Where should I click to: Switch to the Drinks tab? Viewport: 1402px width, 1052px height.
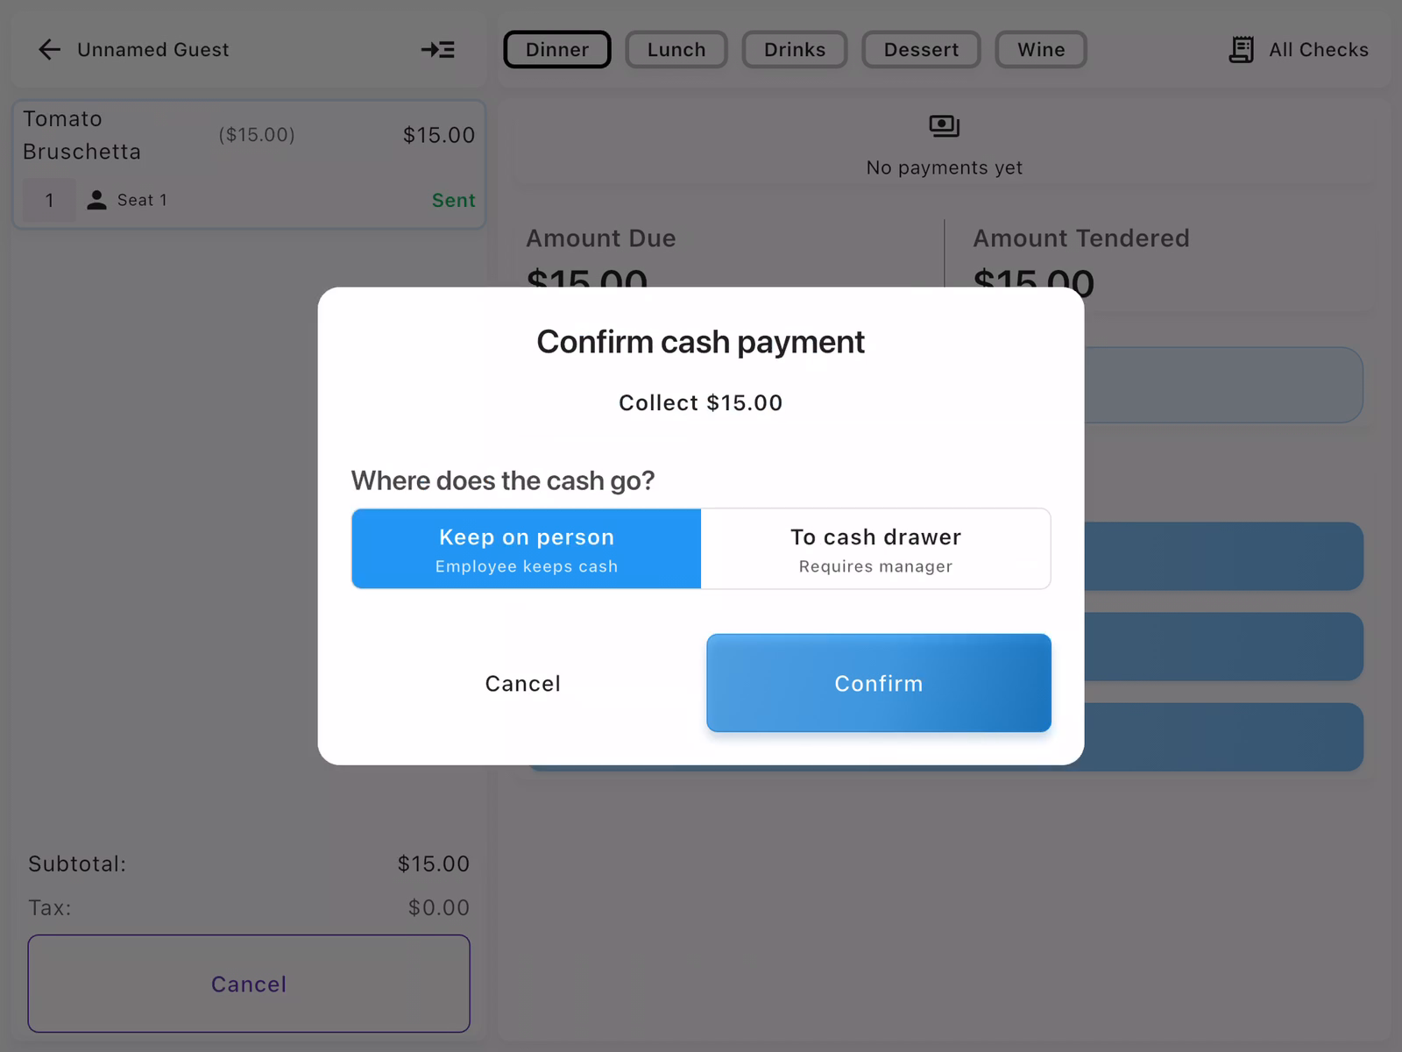[x=794, y=49]
